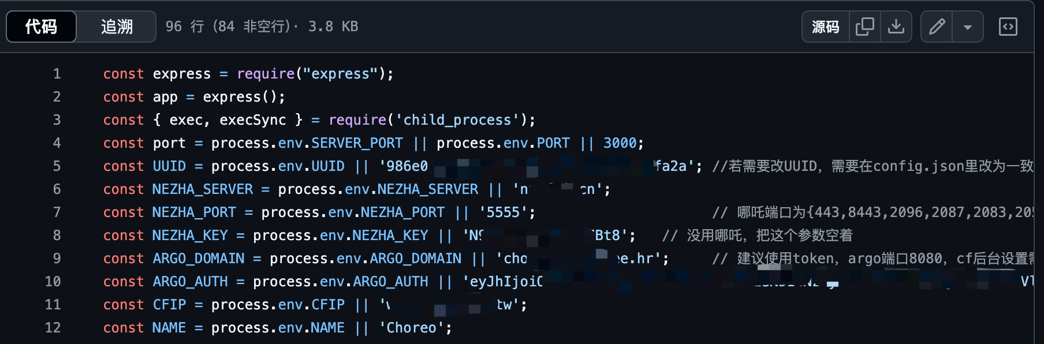The image size is (1044, 344).
Task: Open the 源码 raw view
Action: 825,27
